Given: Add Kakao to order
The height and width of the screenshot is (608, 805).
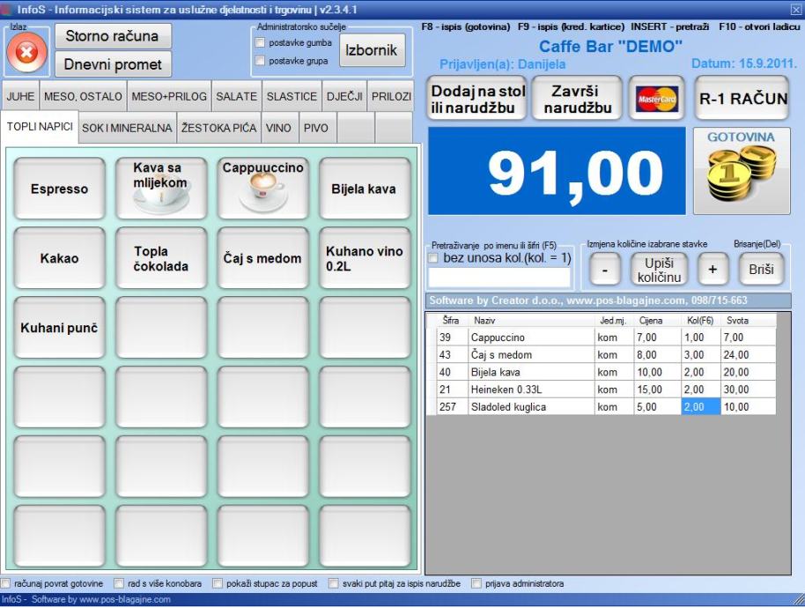Looking at the screenshot, I should pos(60,258).
